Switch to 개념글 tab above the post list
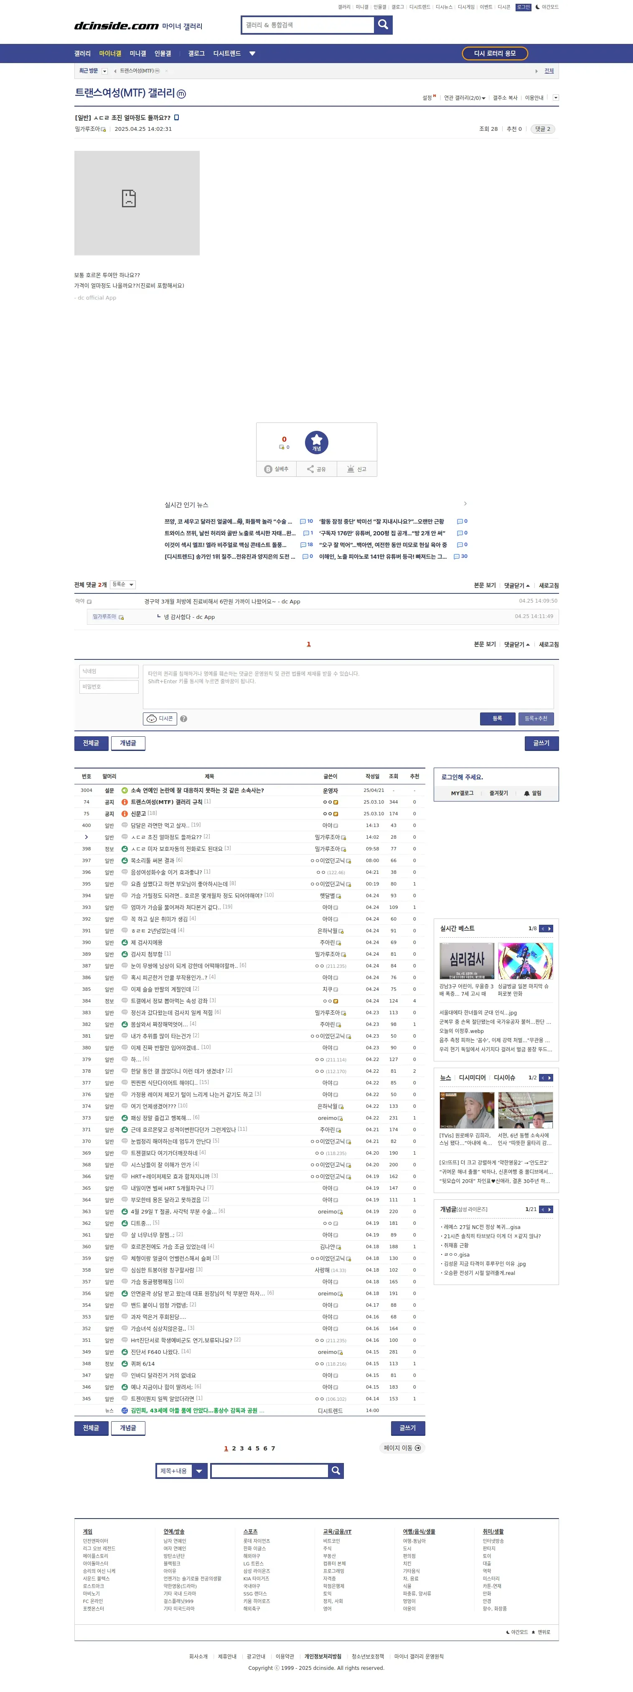This screenshot has height=1692, width=633. pyautogui.click(x=128, y=743)
